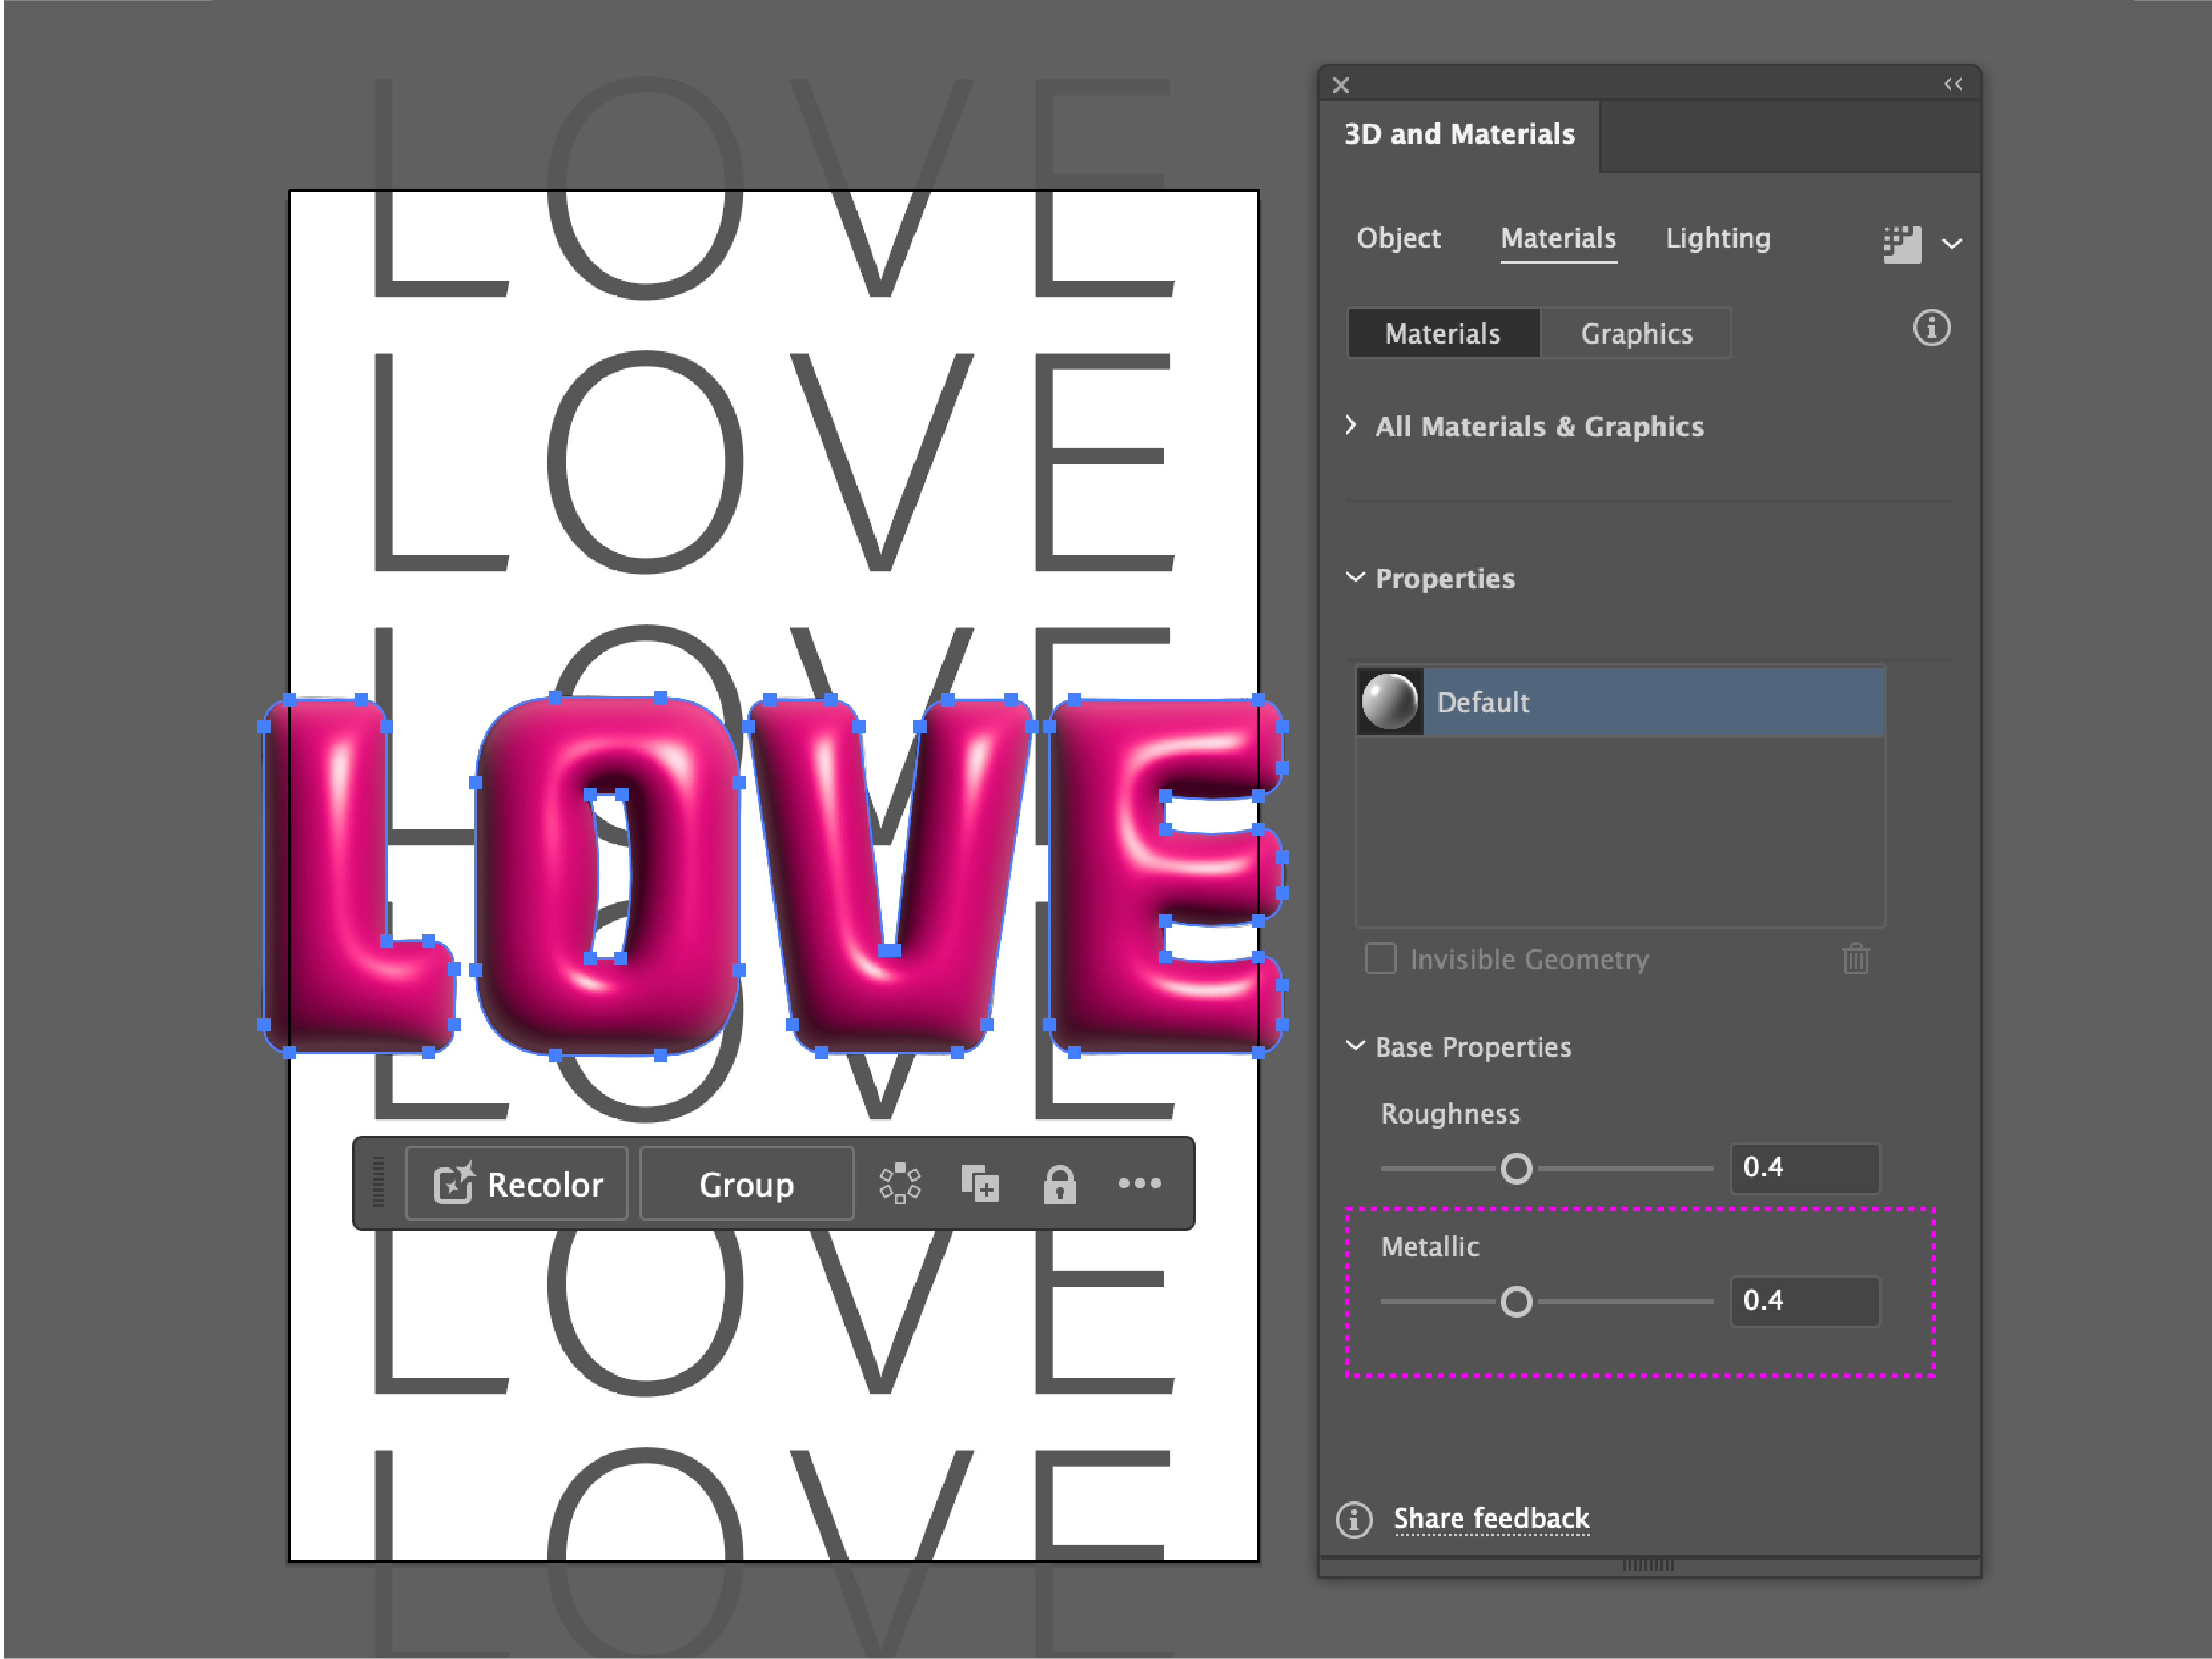This screenshot has height=1659, width=2212.
Task: Delete material with trash icon
Action: coord(1855,959)
